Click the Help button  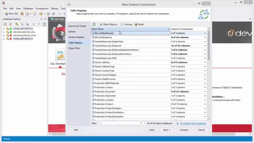(x=76, y=130)
